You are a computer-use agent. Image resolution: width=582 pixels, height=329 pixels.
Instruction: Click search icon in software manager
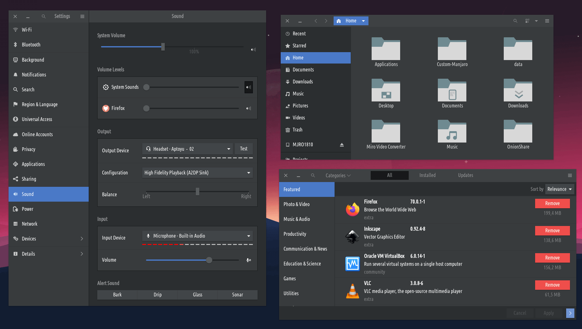point(313,175)
